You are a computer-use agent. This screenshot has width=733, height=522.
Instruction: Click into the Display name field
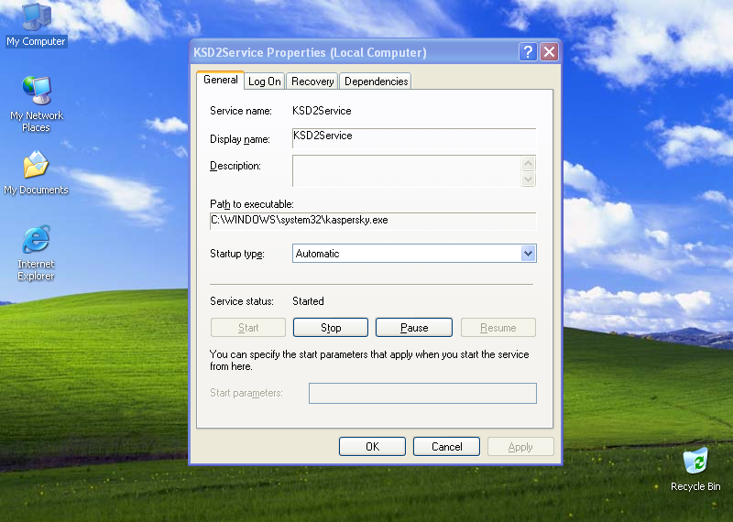point(413,137)
